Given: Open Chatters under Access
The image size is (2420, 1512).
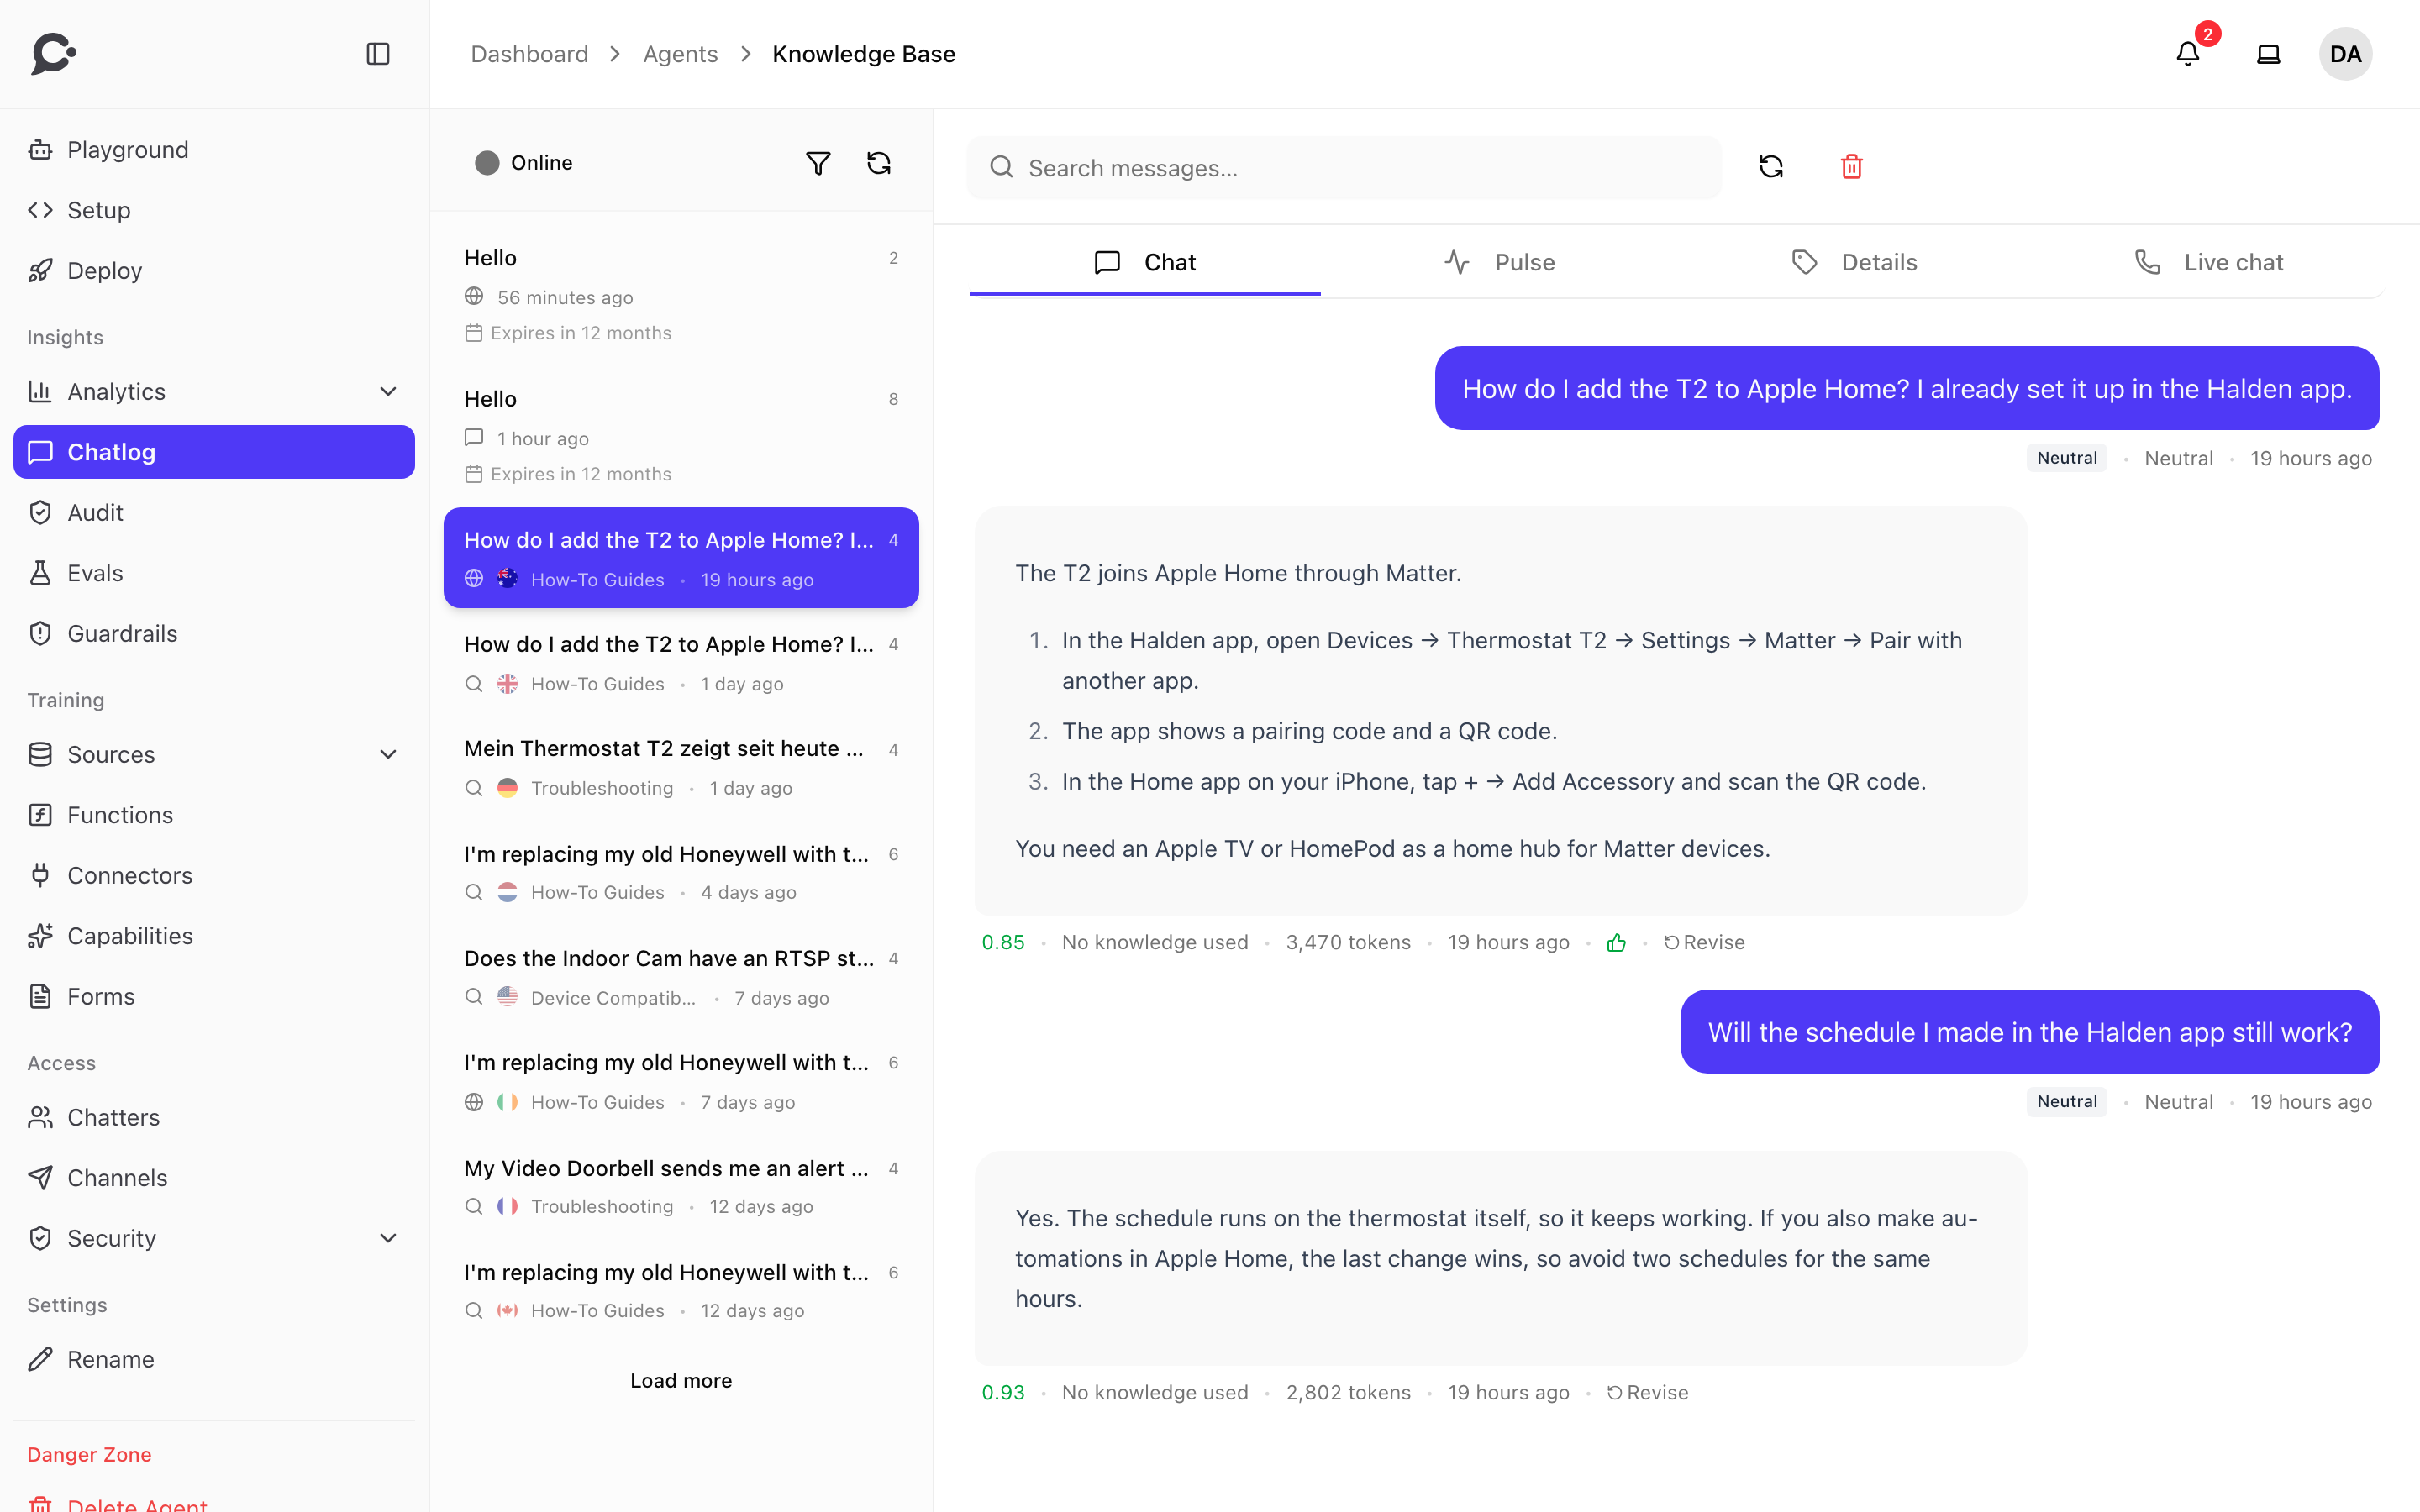Looking at the screenshot, I should 214,1118.
